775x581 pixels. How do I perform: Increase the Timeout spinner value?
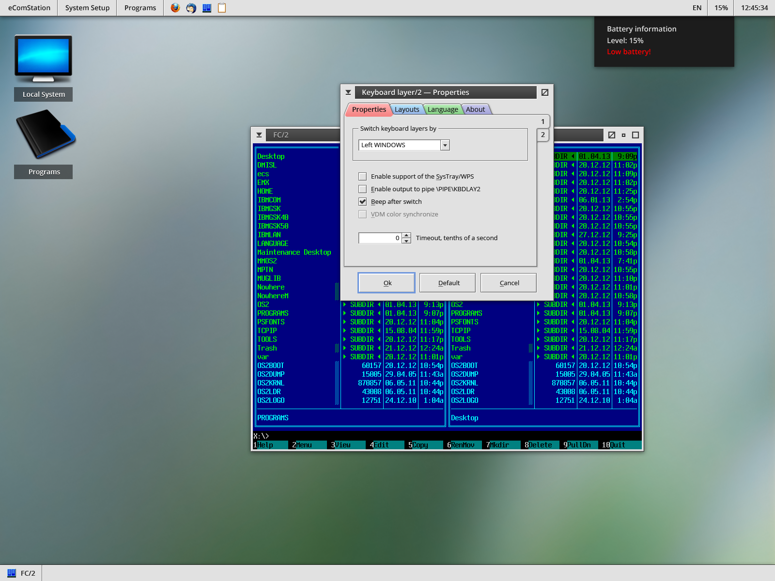coord(406,235)
